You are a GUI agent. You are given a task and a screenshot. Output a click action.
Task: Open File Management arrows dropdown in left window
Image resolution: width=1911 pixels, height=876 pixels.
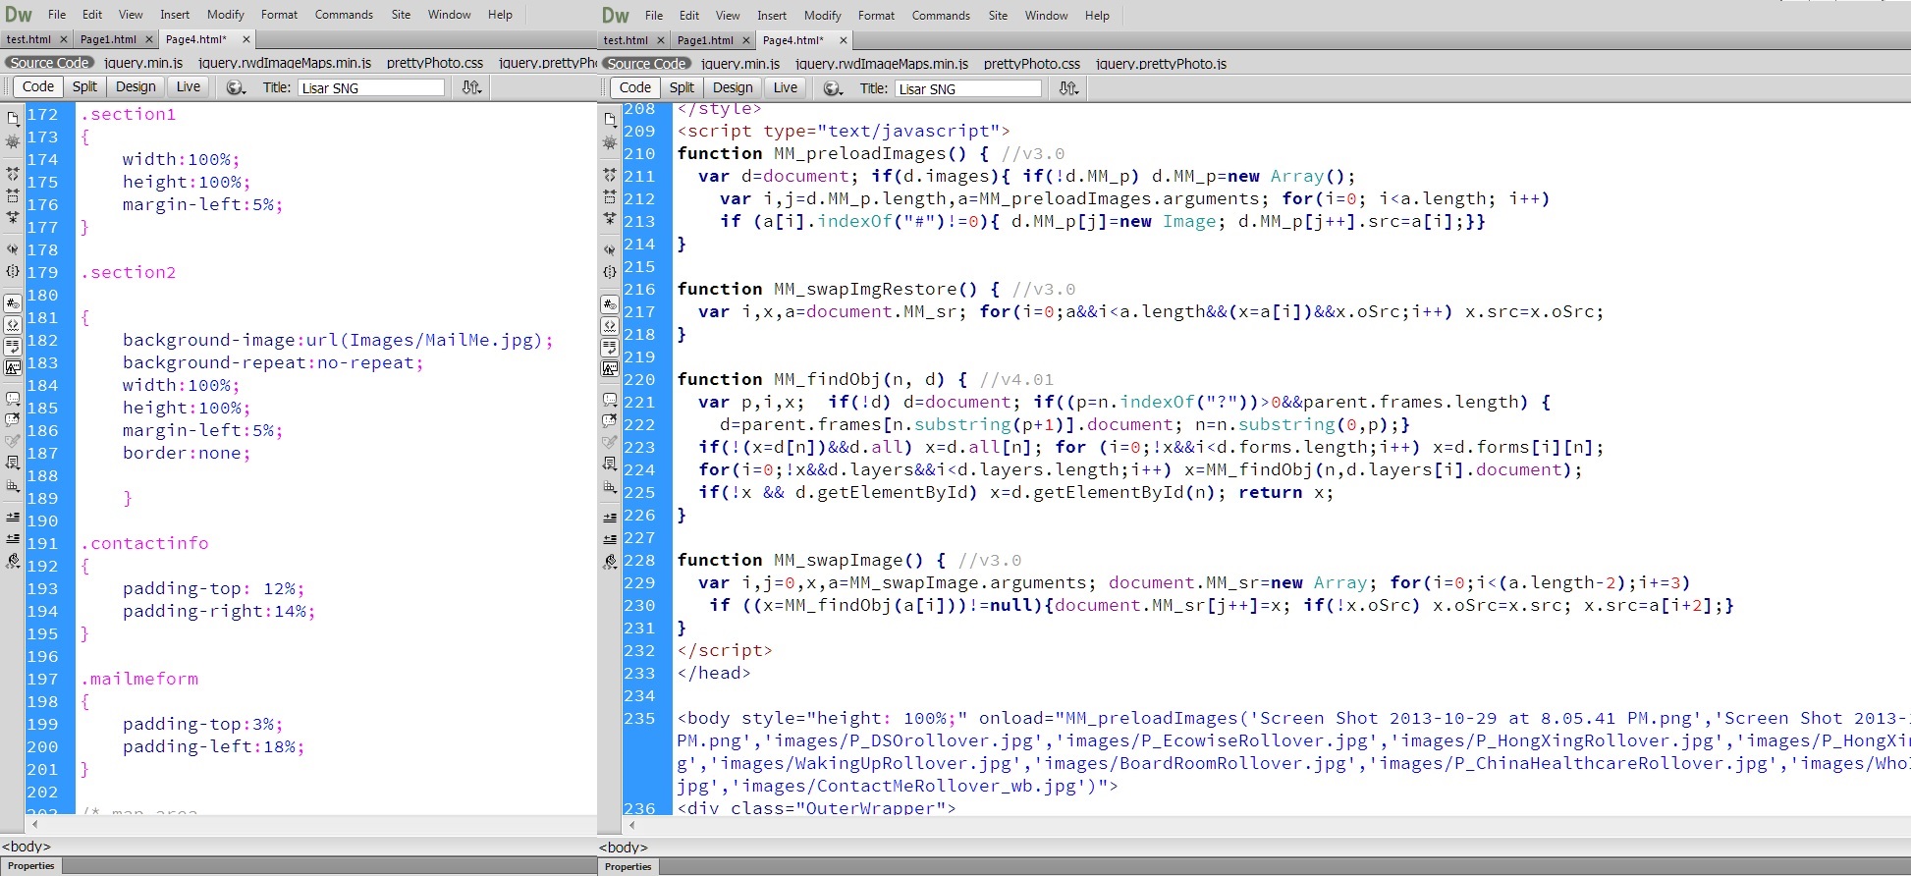472,87
